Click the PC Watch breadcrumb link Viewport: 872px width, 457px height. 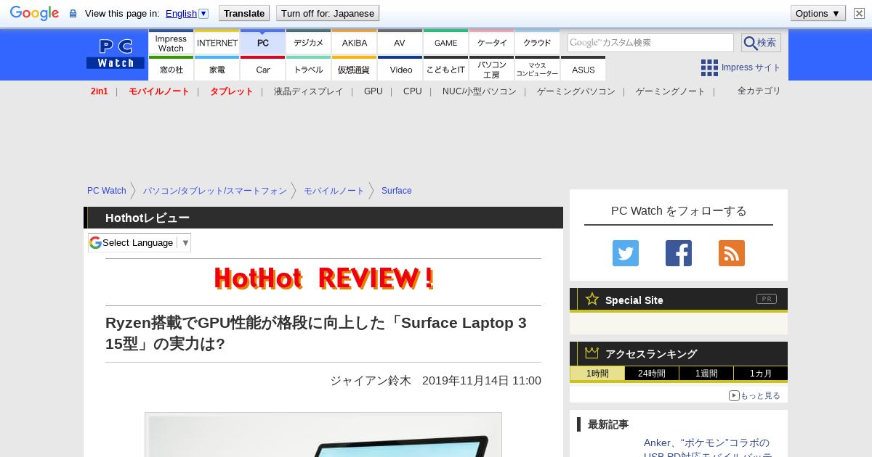coord(107,191)
